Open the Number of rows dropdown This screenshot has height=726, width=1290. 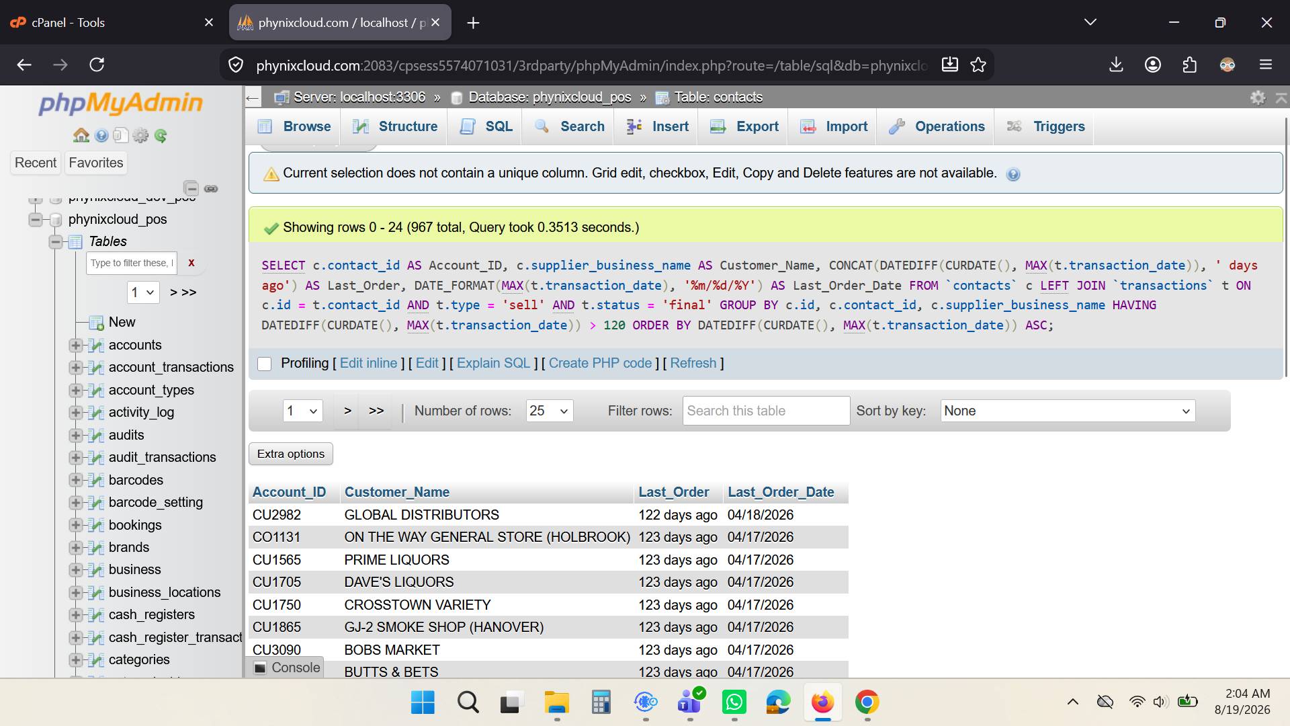pyautogui.click(x=550, y=411)
